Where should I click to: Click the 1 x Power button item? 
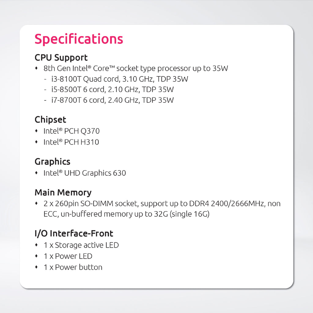click(73, 267)
